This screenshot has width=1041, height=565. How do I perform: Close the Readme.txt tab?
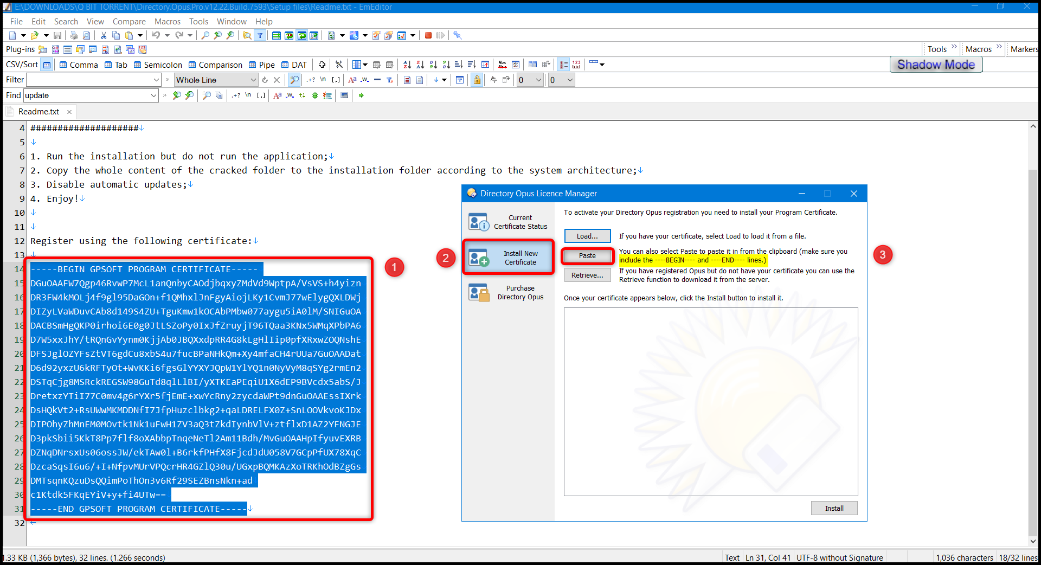69,112
